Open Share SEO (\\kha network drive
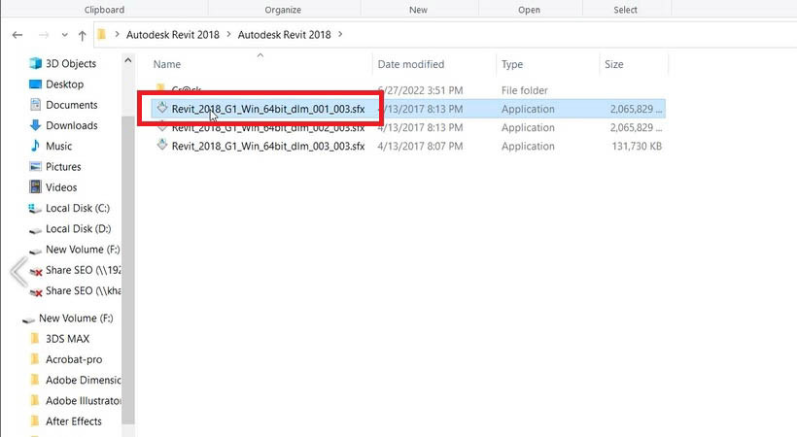The height and width of the screenshot is (437, 797). pos(83,290)
